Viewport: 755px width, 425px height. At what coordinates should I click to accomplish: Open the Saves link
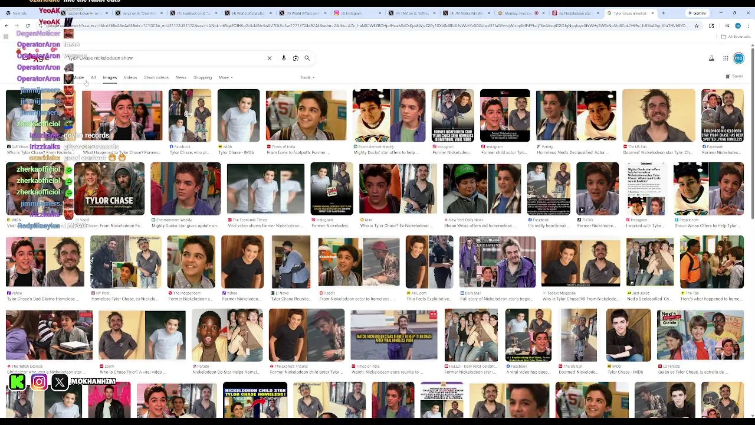click(734, 76)
